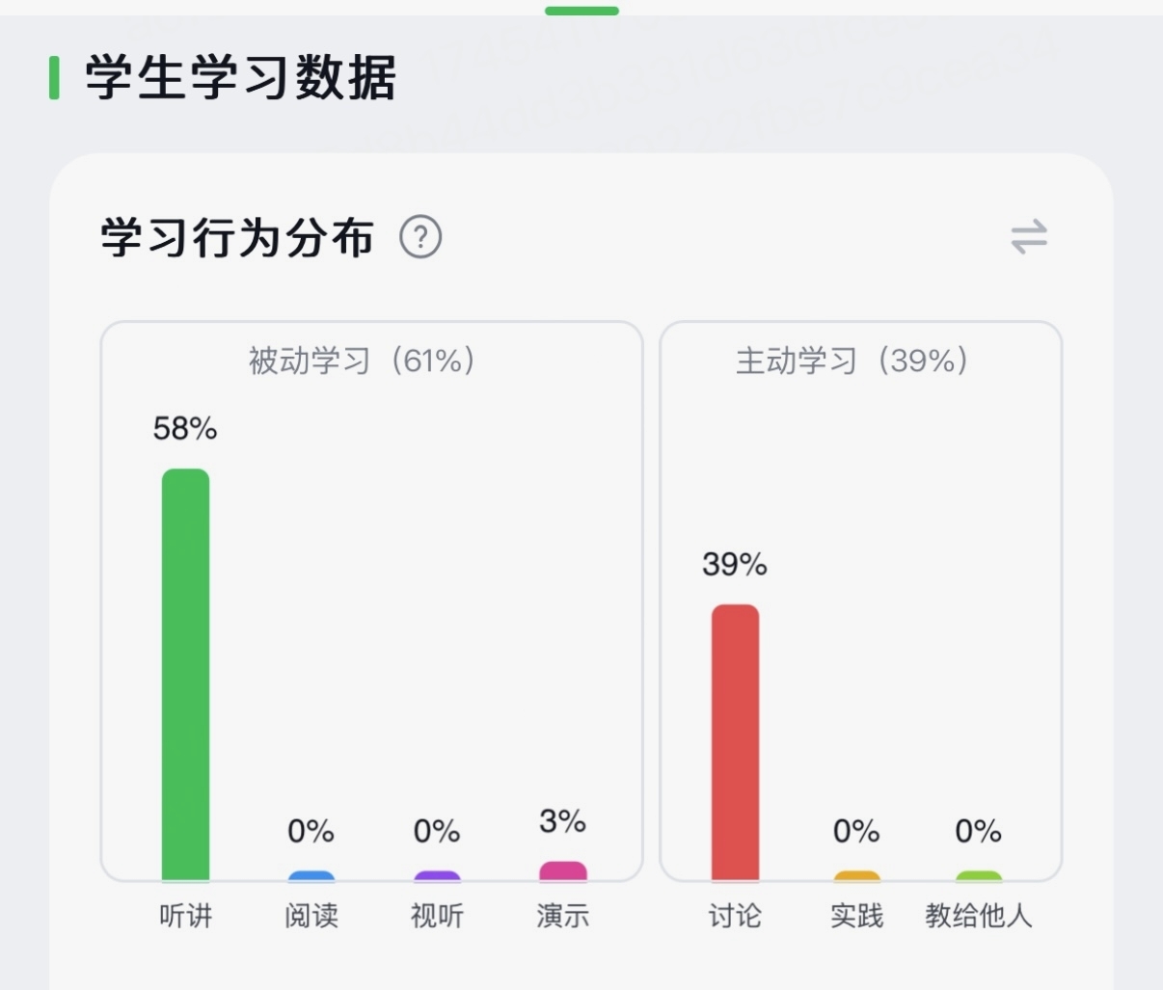Click the 阅读 axis label
The height and width of the screenshot is (990, 1163).
tap(311, 915)
